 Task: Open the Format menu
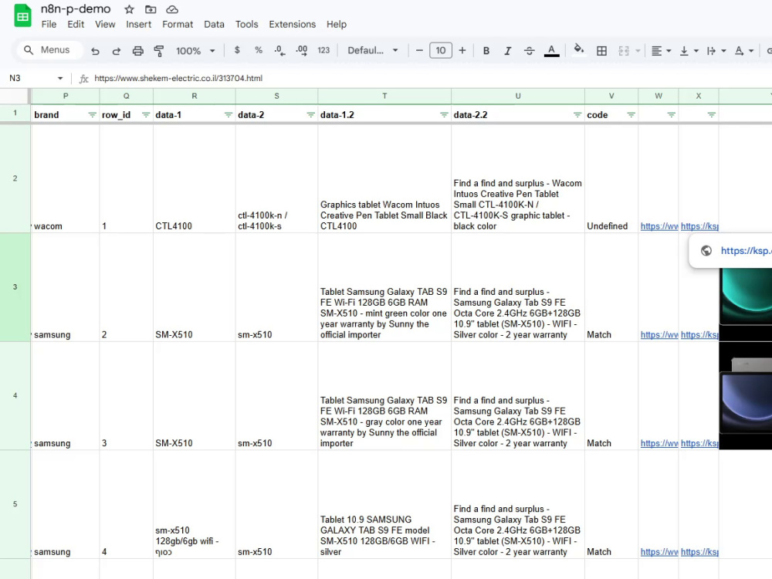click(178, 24)
